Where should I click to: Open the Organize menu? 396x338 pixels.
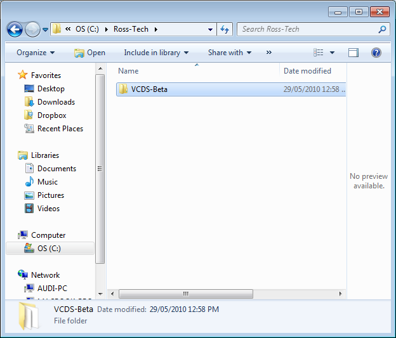(36, 53)
